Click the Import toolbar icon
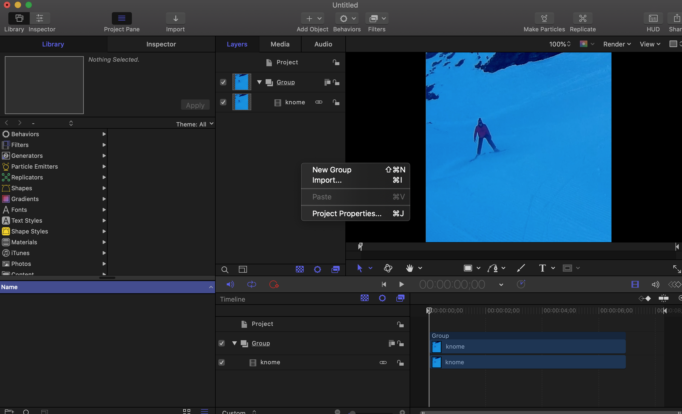The width and height of the screenshot is (682, 414). [x=175, y=18]
